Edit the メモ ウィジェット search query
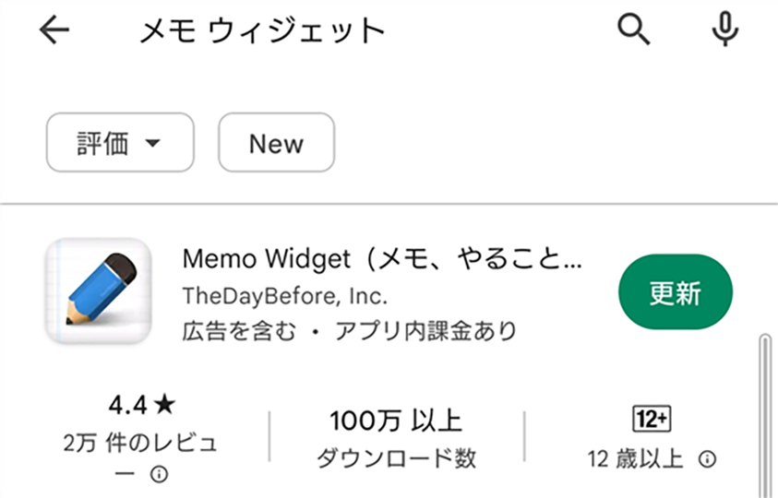778x498 pixels. pyautogui.click(x=262, y=30)
